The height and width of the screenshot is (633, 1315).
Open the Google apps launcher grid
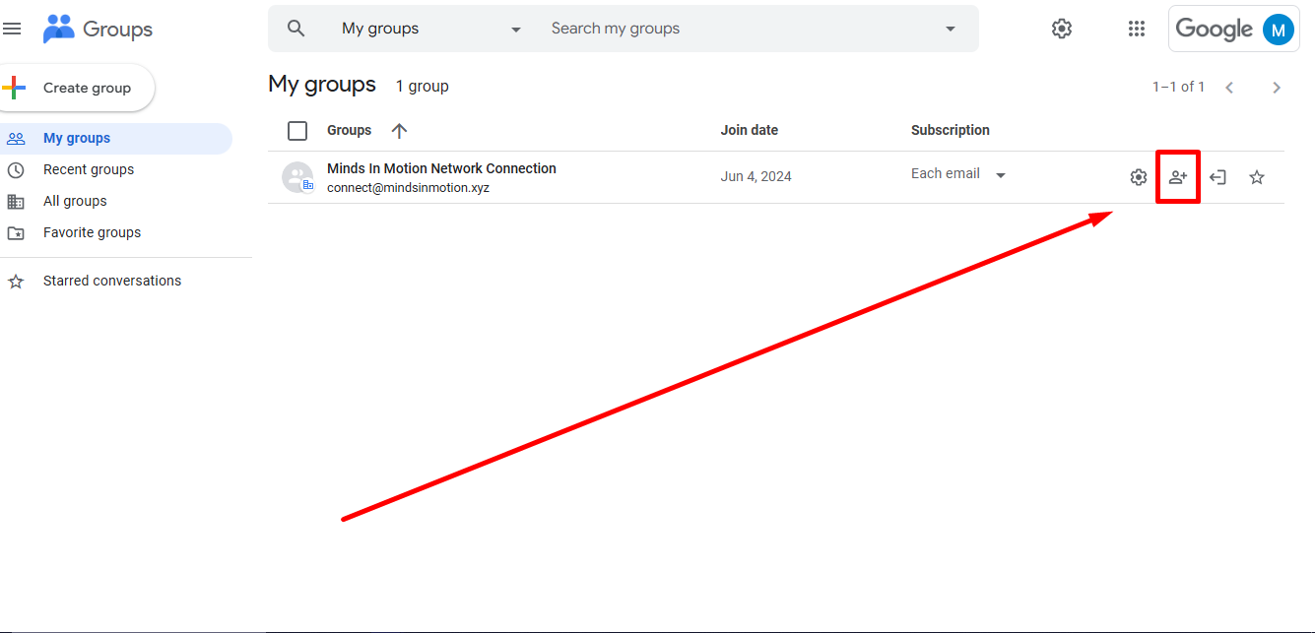[x=1136, y=28]
